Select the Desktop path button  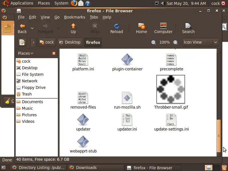tap(70, 42)
